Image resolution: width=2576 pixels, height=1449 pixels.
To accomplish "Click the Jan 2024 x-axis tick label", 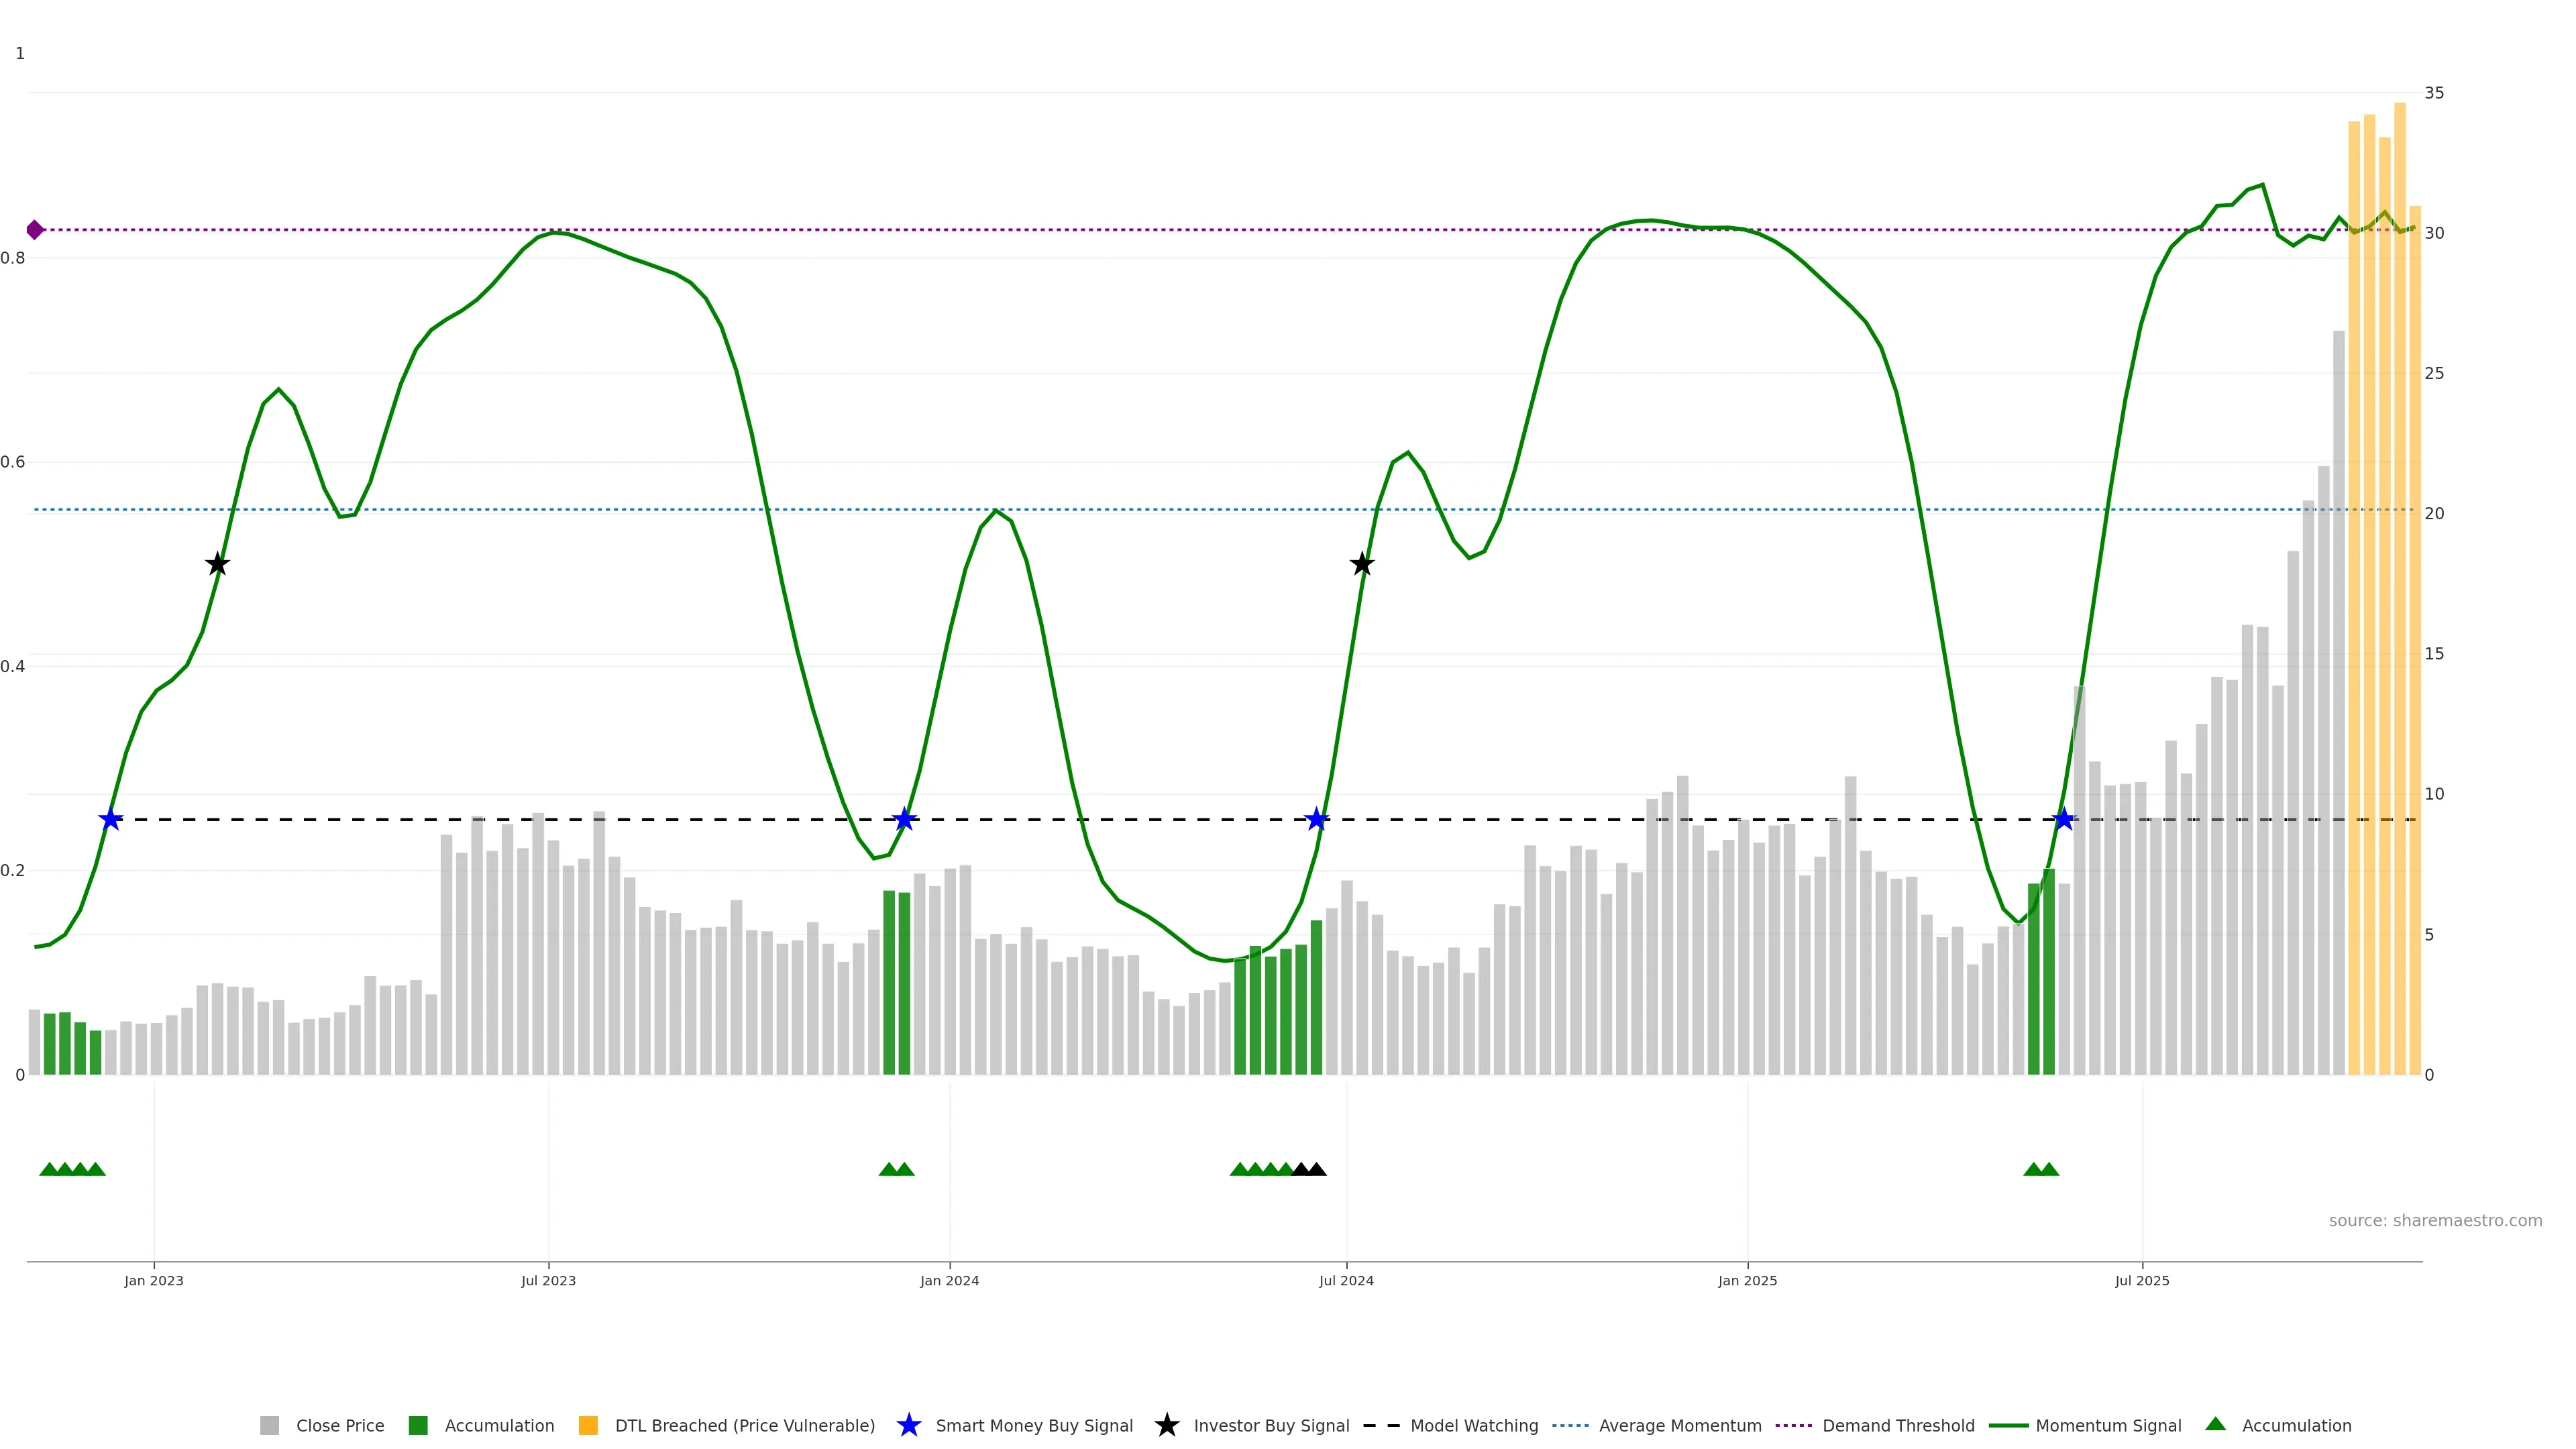I will pos(949,1281).
